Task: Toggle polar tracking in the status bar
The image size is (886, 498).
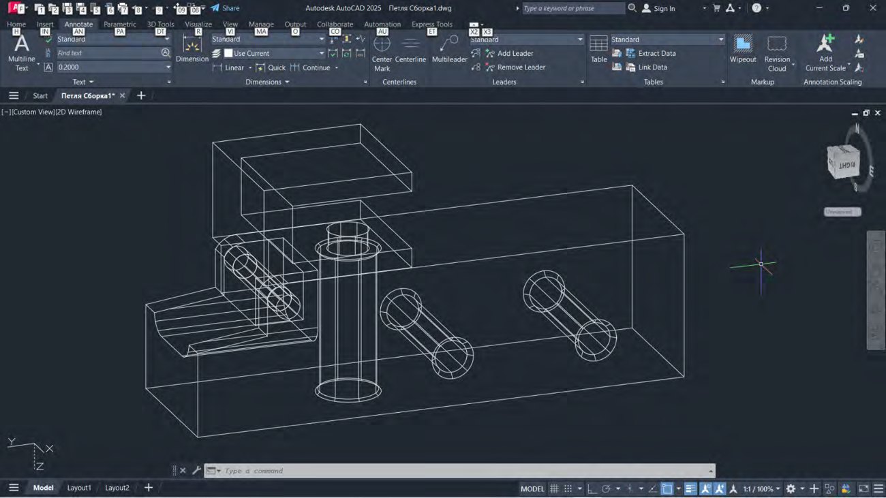Action: coord(606,488)
